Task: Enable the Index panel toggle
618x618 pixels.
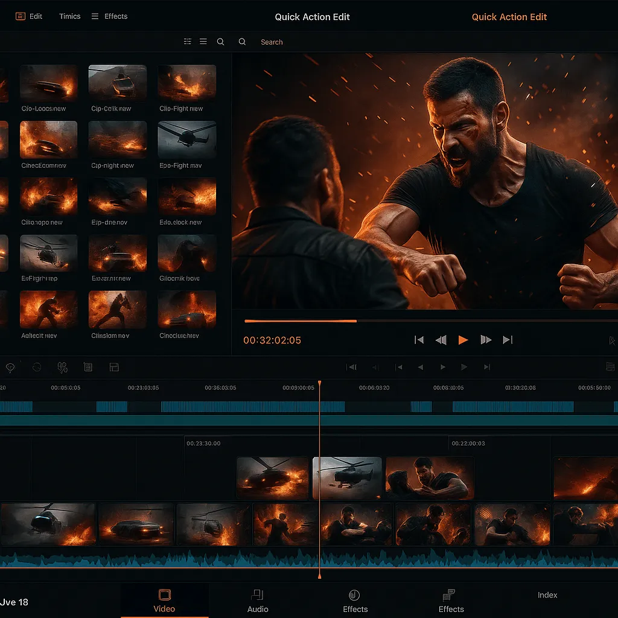Action: [547, 595]
